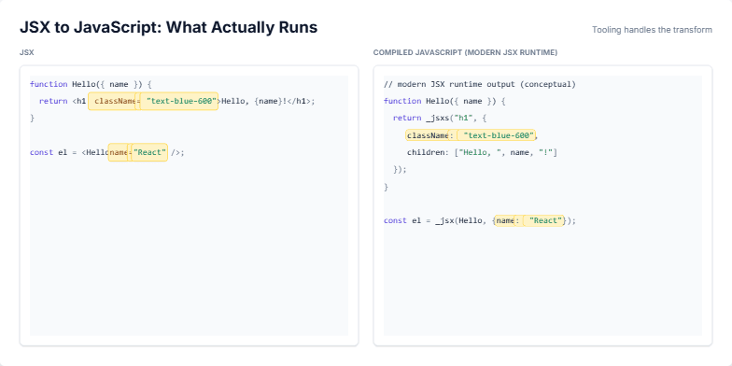Click "function Hello({ name })" line in JSX panel
Screen dimensions: 732x366
point(91,84)
